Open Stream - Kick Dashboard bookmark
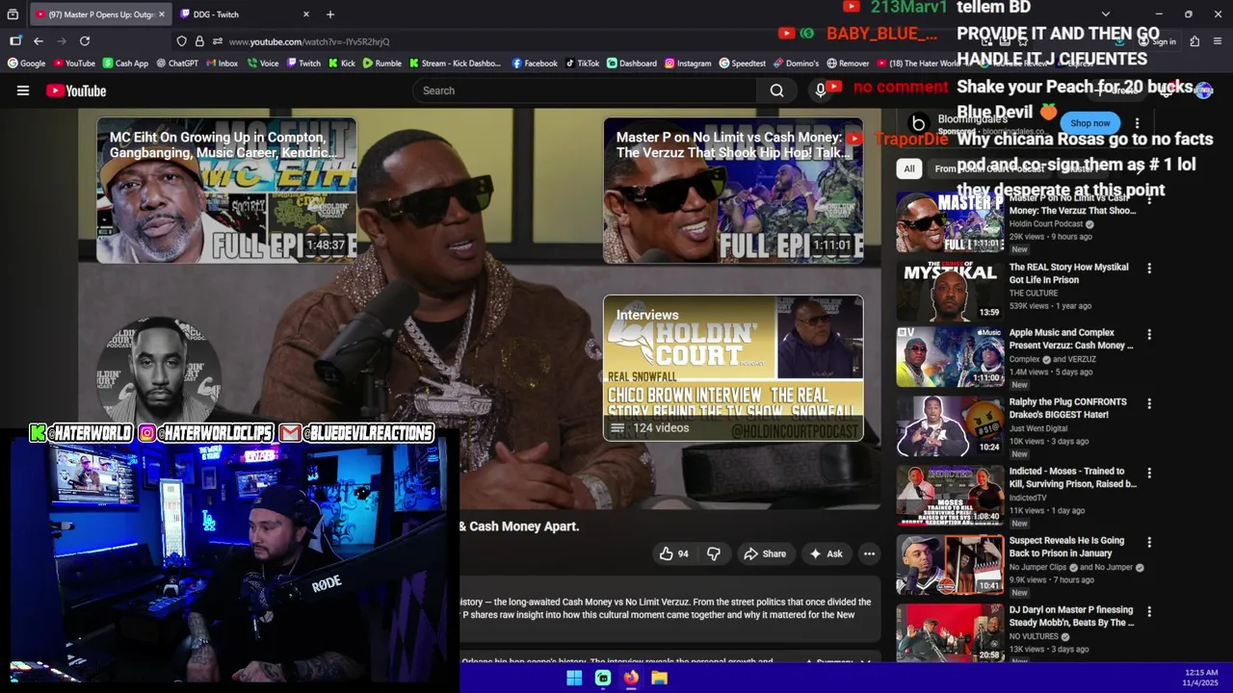Image resolution: width=1233 pixels, height=693 pixels. 456,64
